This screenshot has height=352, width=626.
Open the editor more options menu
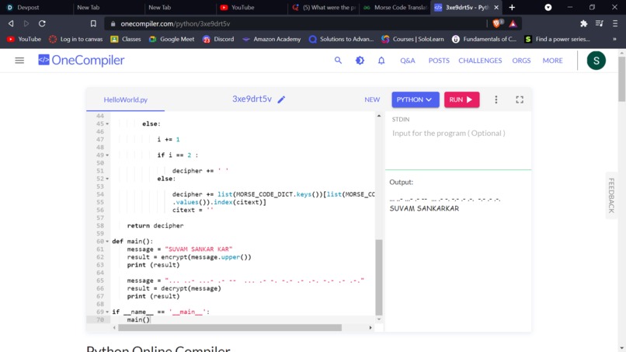click(496, 99)
